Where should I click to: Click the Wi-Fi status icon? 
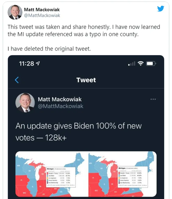pyautogui.click(x=141, y=64)
